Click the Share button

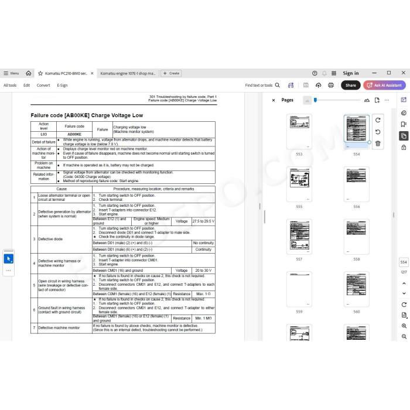point(350,86)
